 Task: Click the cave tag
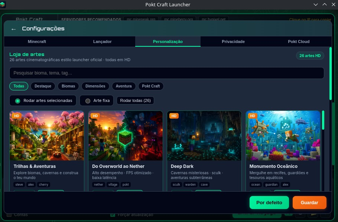coord(204,185)
